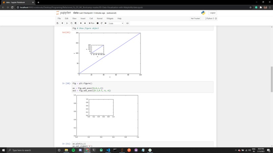273x153 pixels.
Task: Reload the page
Action: tap(12, 7)
